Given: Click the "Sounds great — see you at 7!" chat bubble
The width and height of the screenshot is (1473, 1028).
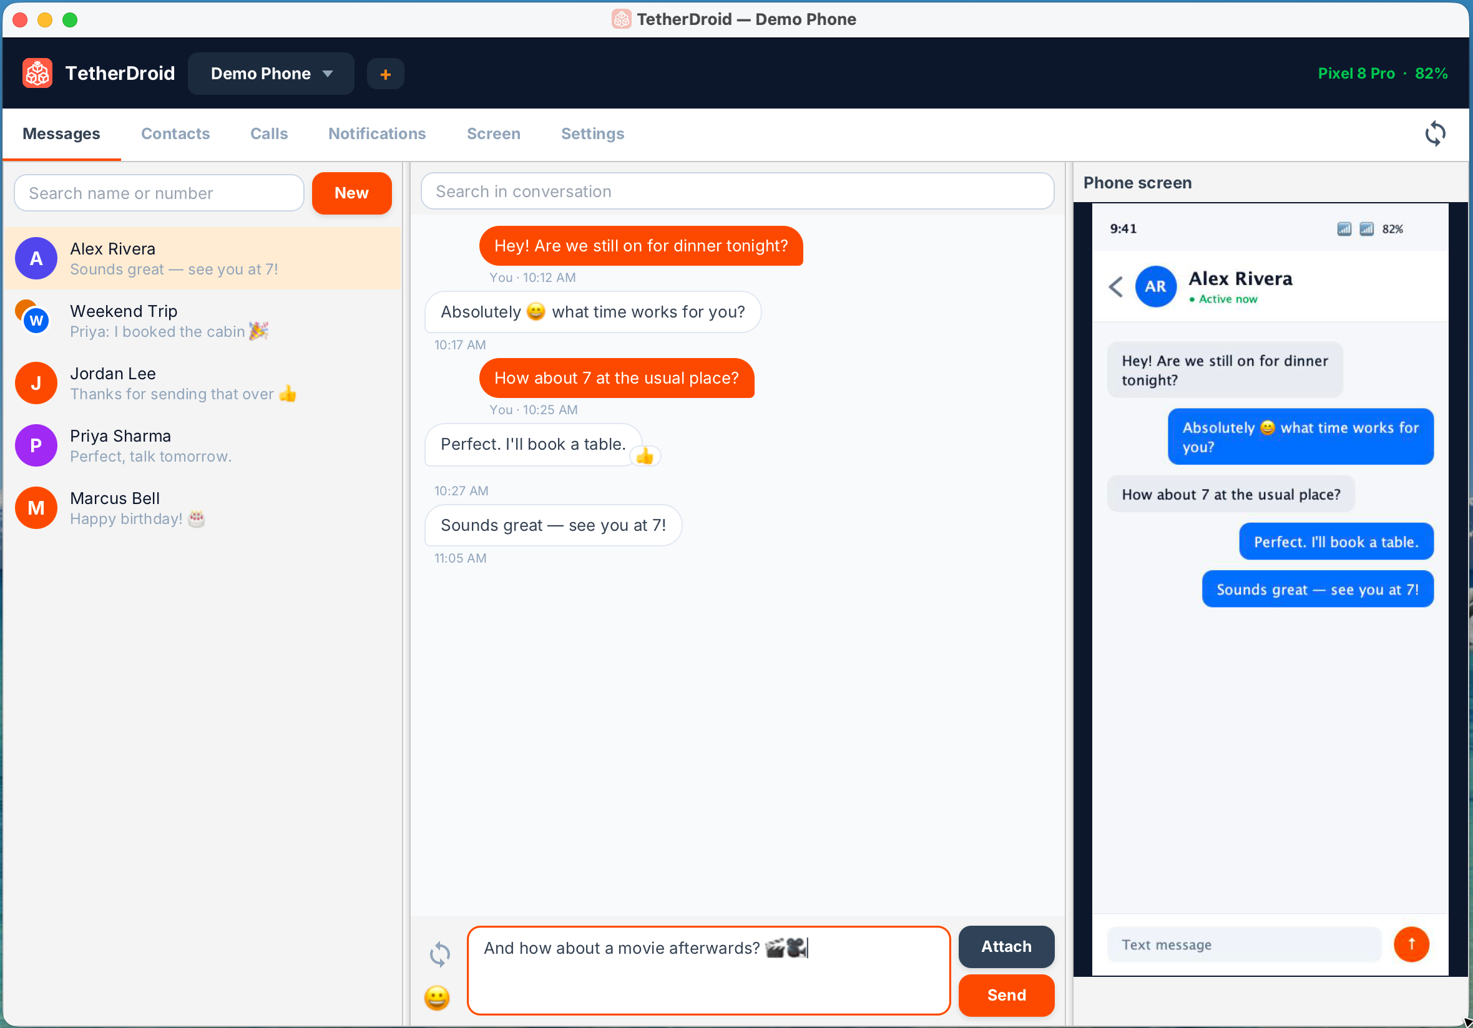Looking at the screenshot, I should [x=553, y=525].
